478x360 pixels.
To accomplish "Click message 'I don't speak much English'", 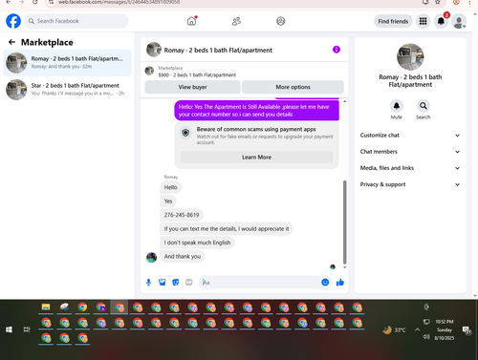I will pos(197,243).
